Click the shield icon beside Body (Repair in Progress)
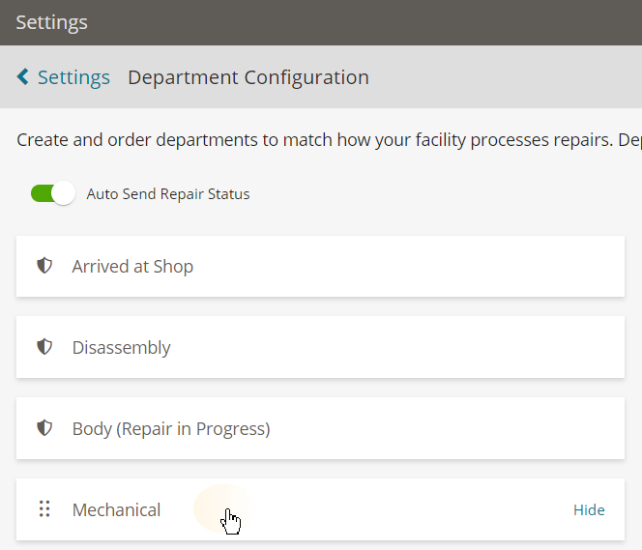 tap(44, 427)
